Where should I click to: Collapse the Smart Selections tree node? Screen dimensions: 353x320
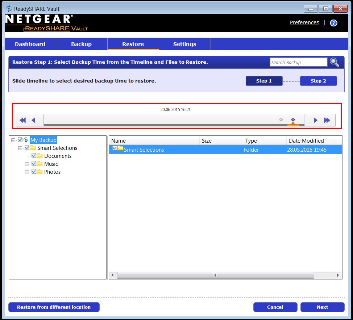tap(20, 148)
